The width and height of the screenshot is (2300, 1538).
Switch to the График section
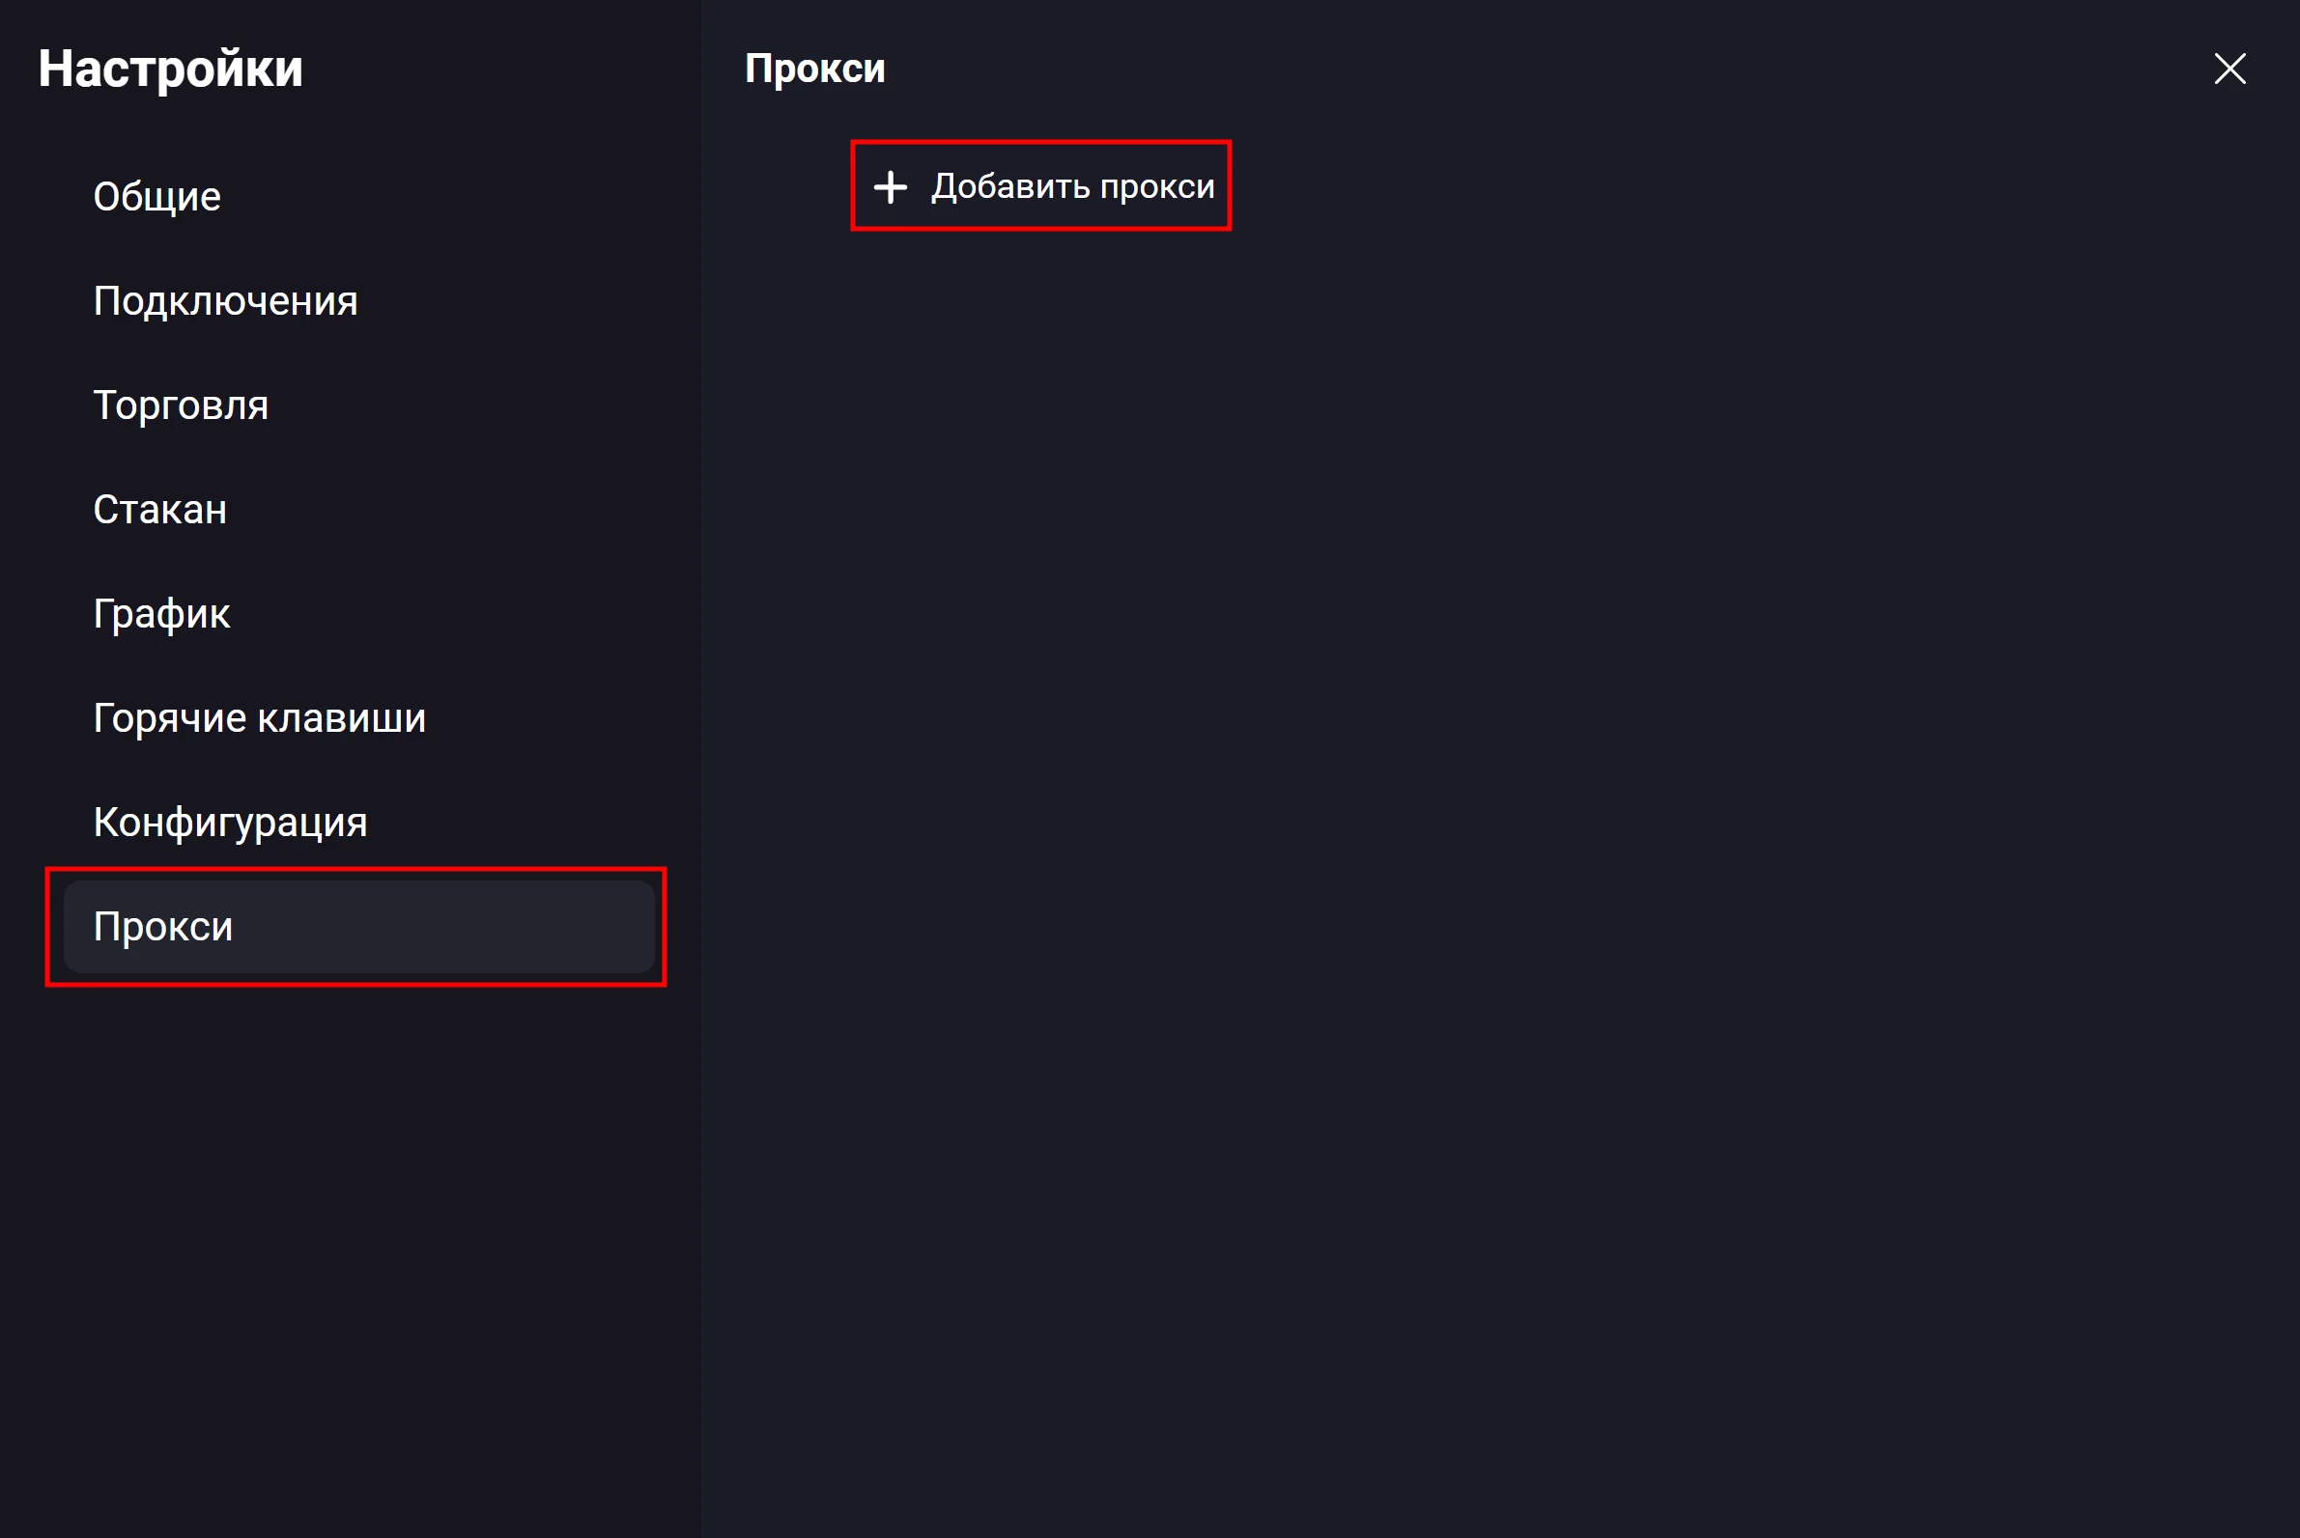tap(162, 614)
